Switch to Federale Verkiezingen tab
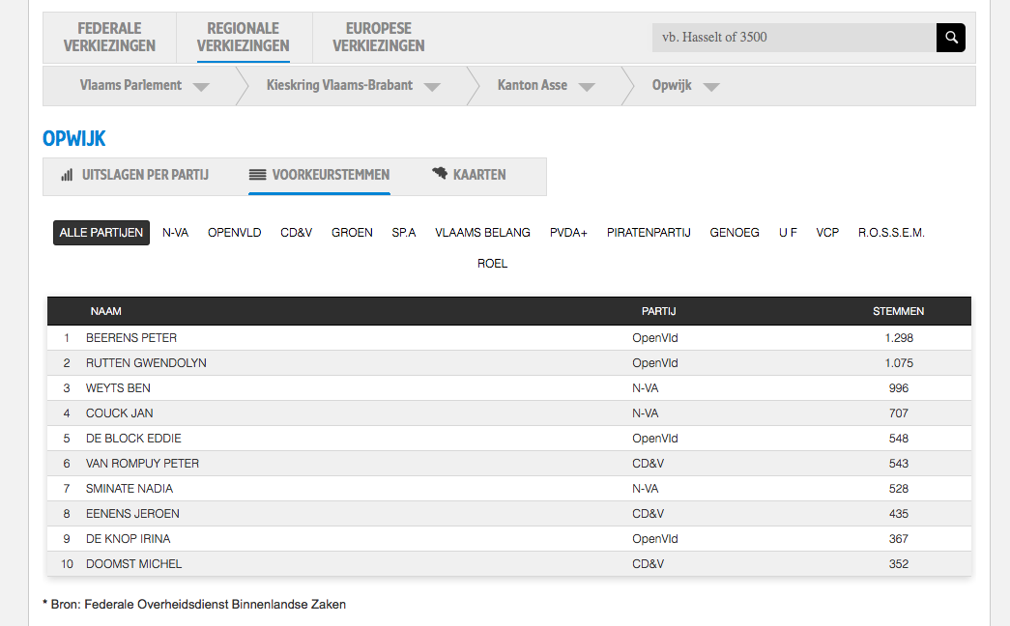Viewport: 1010px width, 626px height. 109,38
